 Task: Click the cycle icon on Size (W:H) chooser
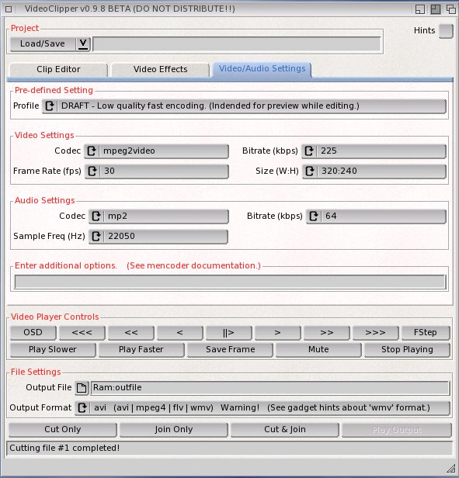click(309, 171)
